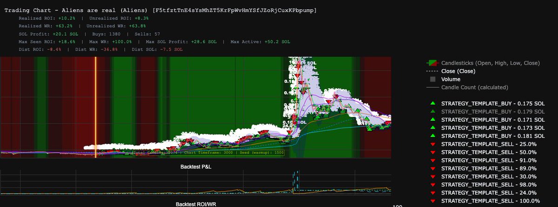Hide the STRATEGY_TEMPLATE_SELL - 89.0% trace
The image size is (558, 207).
pos(489,168)
